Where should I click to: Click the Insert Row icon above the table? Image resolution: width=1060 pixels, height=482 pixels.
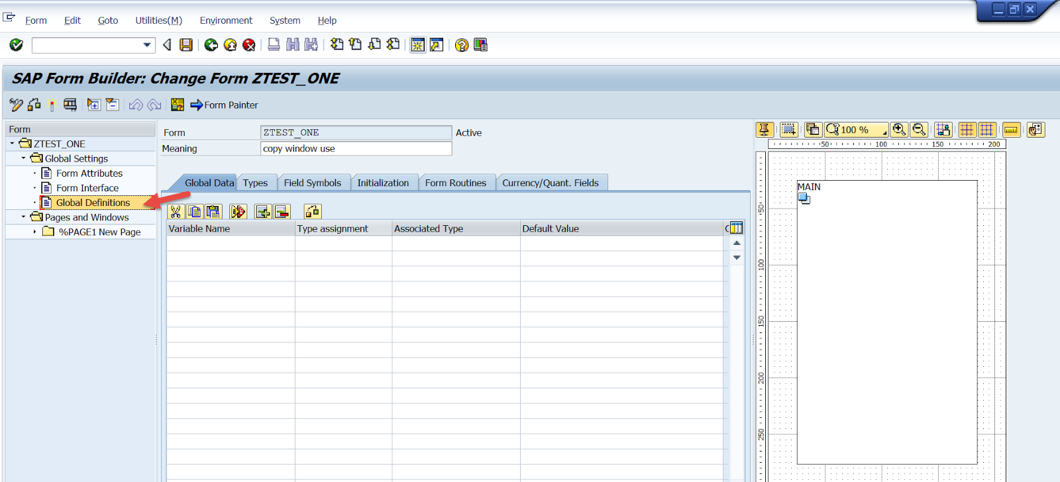pyautogui.click(x=263, y=212)
